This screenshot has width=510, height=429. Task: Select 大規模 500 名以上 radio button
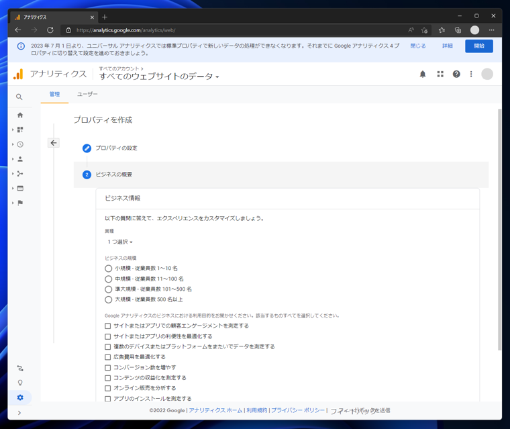108,299
